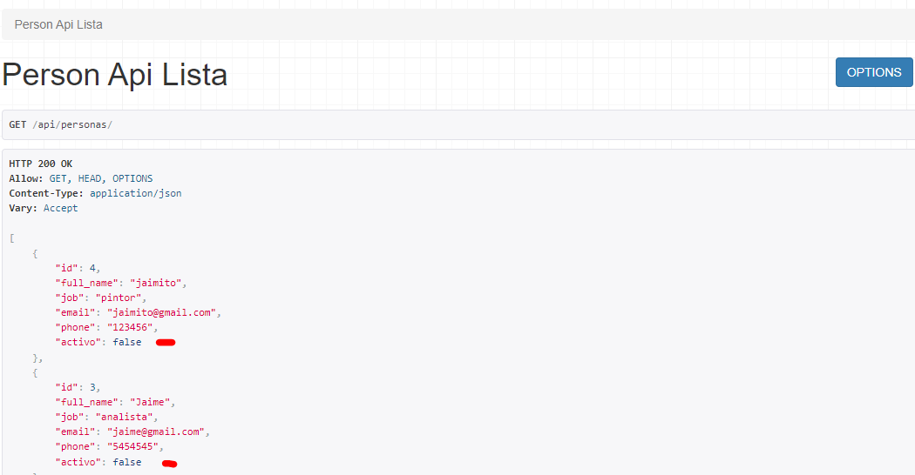
Task: Click the red mark beside jaimito's activo
Action: [x=166, y=343]
